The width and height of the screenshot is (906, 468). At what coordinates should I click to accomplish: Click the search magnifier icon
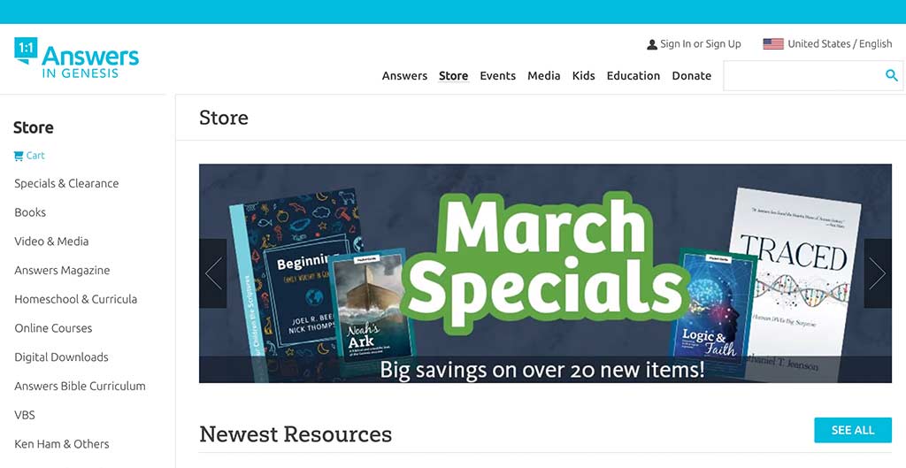892,75
